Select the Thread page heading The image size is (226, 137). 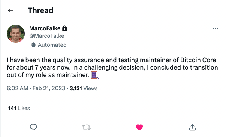[40, 10]
